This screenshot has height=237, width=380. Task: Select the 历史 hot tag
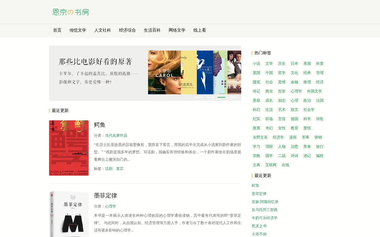click(282, 63)
